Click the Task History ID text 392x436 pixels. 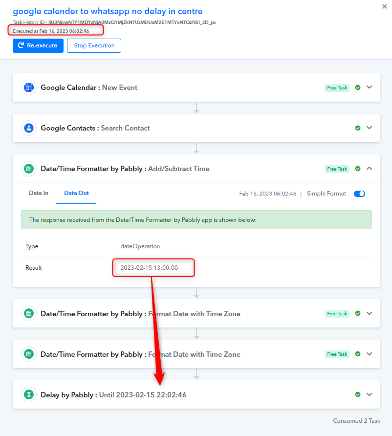click(114, 22)
